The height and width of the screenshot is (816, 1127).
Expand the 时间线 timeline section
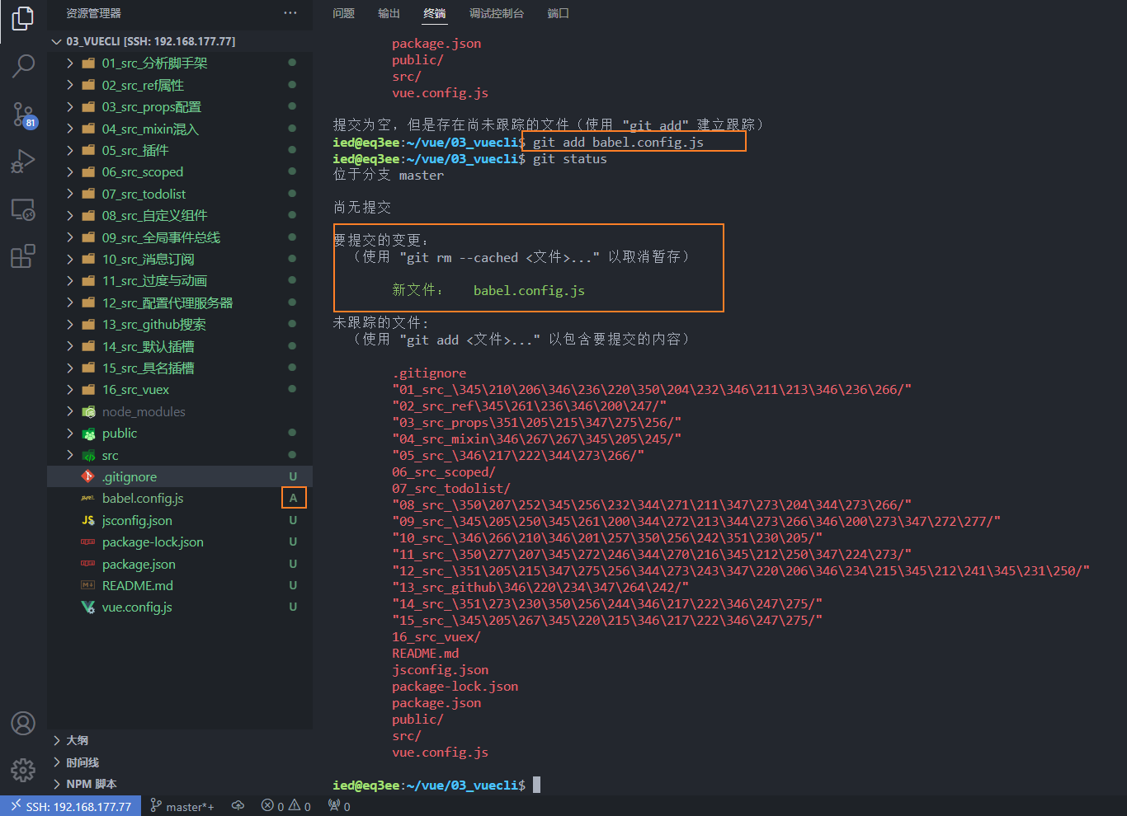pos(180,762)
